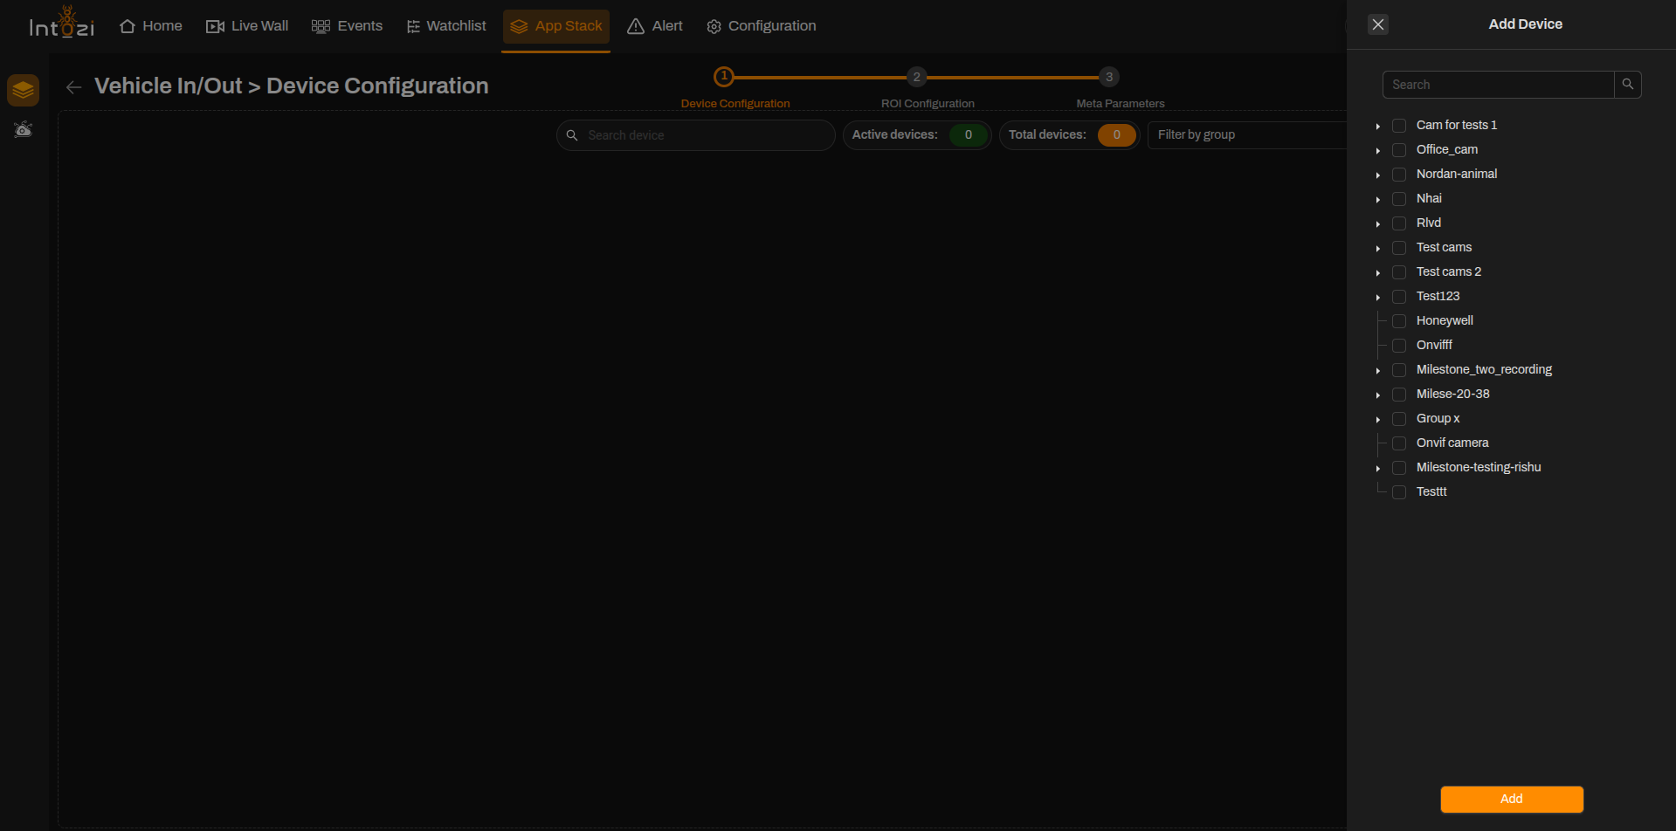Click the orange Add button
Image resolution: width=1676 pixels, height=831 pixels.
click(x=1512, y=799)
